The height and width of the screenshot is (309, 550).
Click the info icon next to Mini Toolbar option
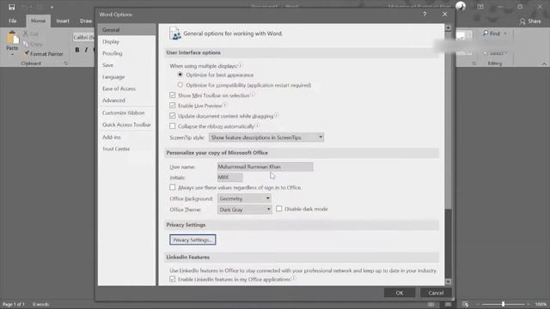[x=252, y=95]
